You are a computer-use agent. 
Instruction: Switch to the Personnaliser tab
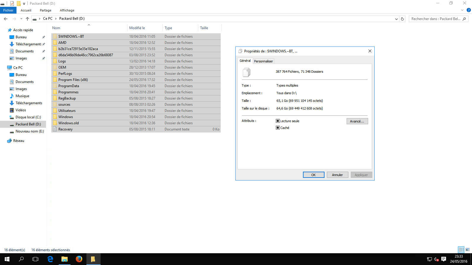[x=263, y=61]
